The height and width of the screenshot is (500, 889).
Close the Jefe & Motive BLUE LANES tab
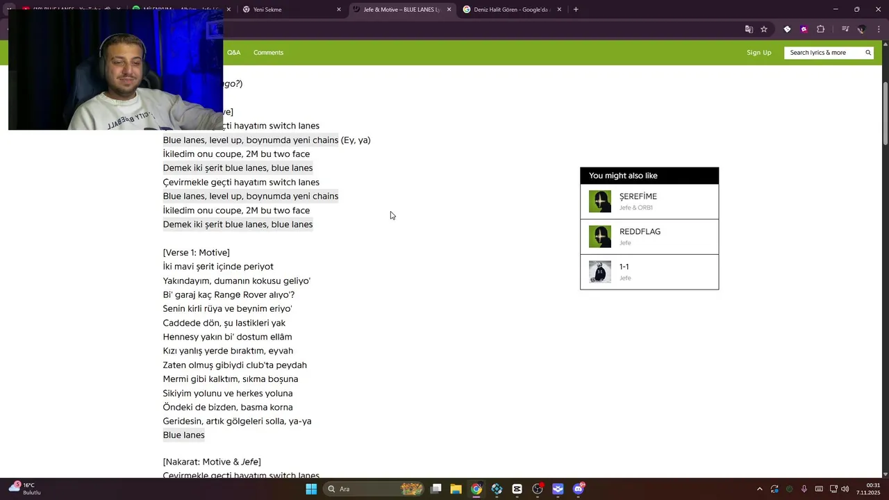tap(449, 10)
